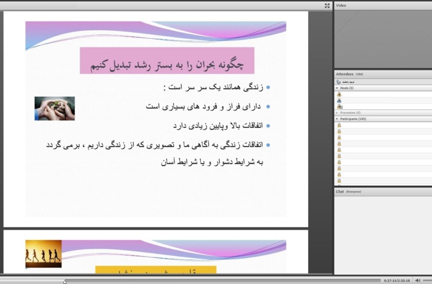Click bullet 'دارای فراز و فرود های بسیاری است'

pos(203,107)
